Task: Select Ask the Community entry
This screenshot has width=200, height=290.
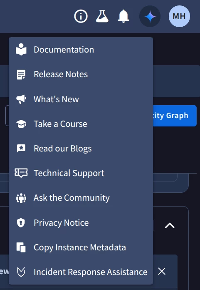Action: (81, 198)
